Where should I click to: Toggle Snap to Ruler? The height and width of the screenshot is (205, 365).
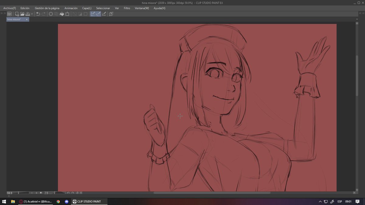[93, 14]
